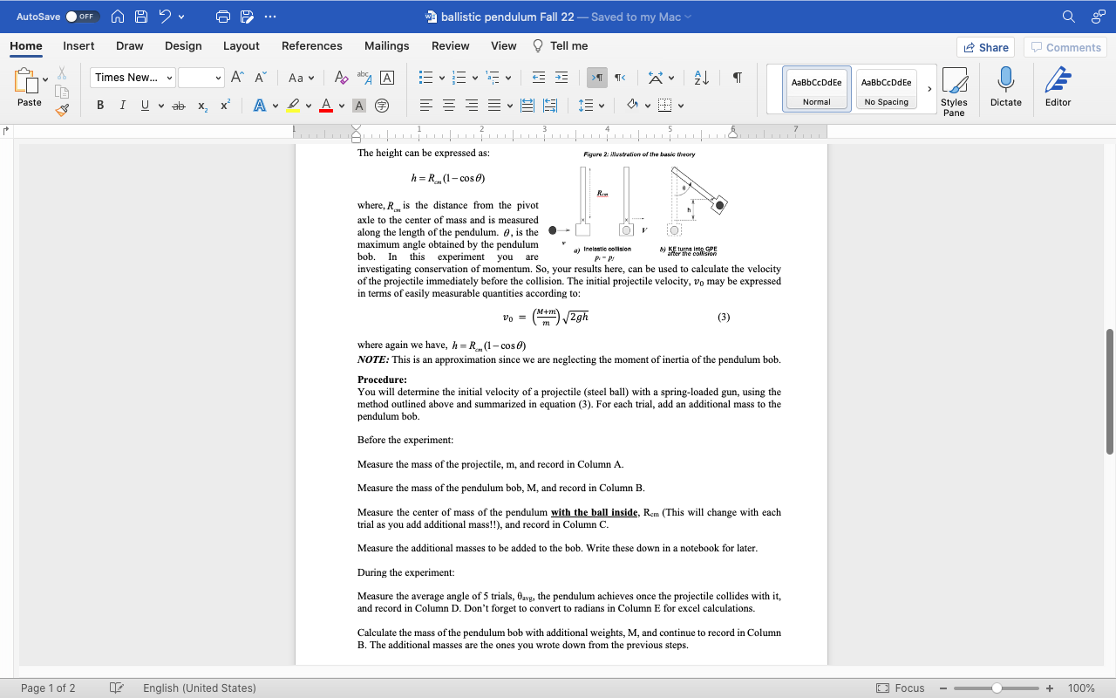Open spelling check icon in status bar
This screenshot has width=1116, height=698.
click(116, 688)
